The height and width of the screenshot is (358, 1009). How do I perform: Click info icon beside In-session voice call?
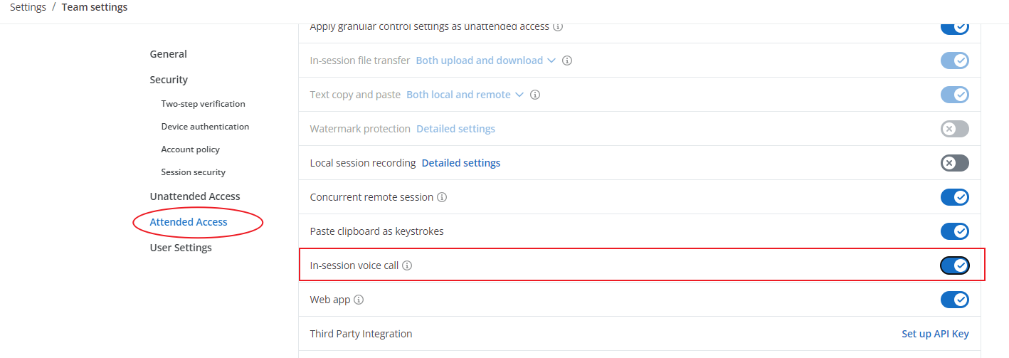407,265
